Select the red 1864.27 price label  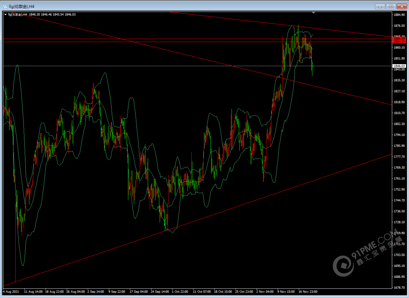click(x=399, y=42)
